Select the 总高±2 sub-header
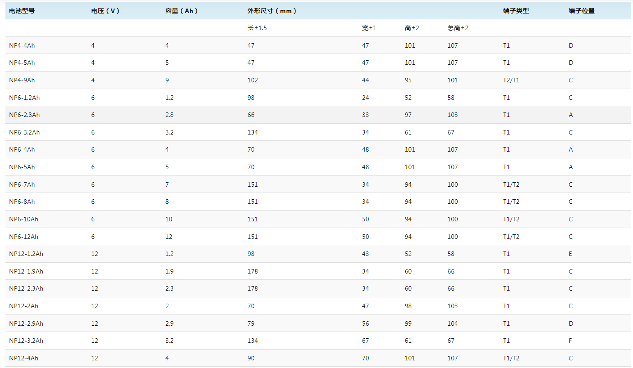Screen dimensions: 633x368 (458, 28)
